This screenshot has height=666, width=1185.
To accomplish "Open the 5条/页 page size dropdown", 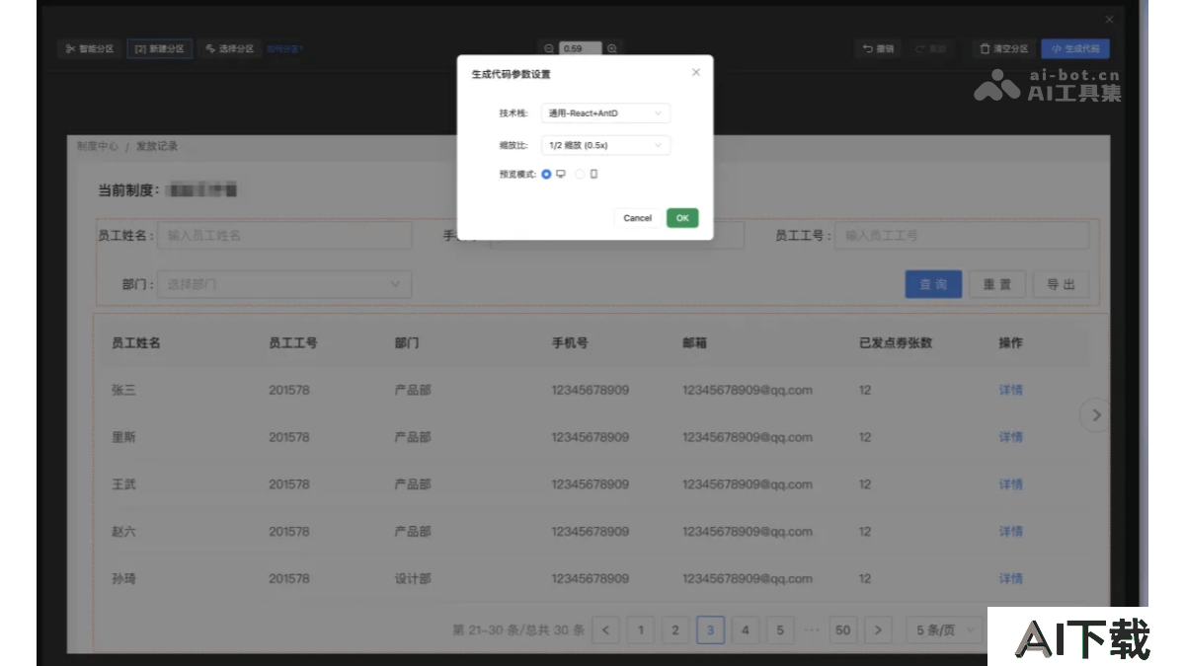I will (x=945, y=629).
